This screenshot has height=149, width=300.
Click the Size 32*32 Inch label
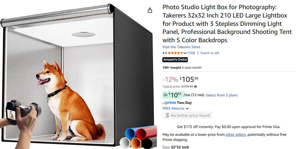[x=176, y=147]
